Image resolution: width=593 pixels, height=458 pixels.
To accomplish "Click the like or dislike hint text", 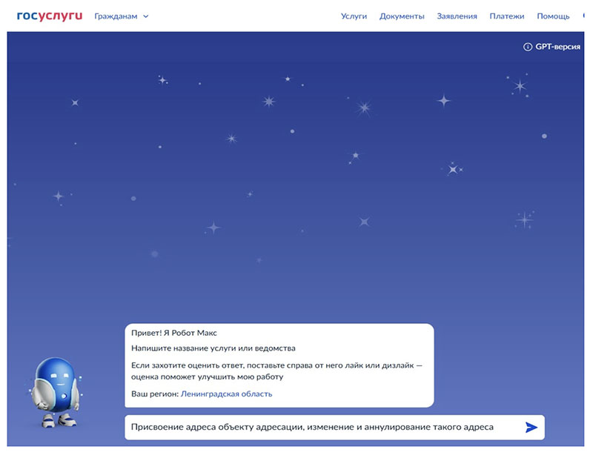I will click(276, 371).
